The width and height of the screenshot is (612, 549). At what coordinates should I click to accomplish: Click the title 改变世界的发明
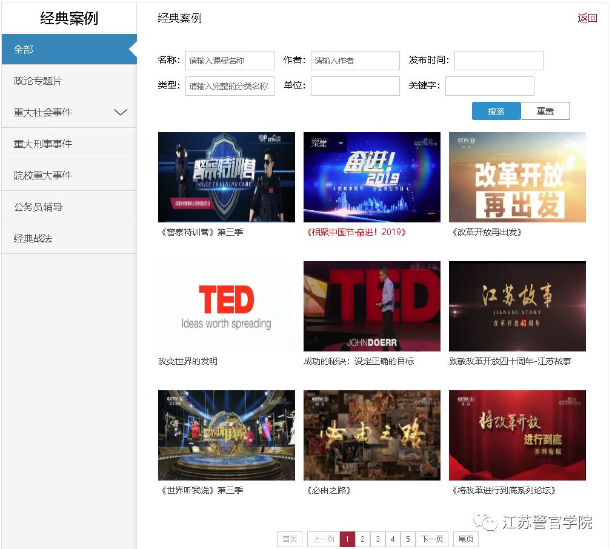(188, 361)
